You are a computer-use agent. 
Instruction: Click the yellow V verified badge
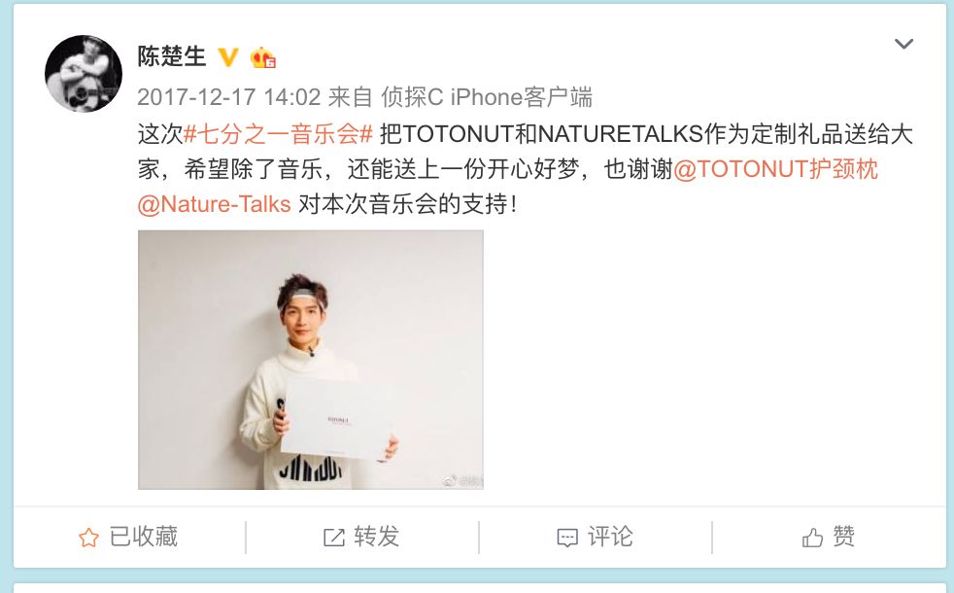(x=228, y=57)
